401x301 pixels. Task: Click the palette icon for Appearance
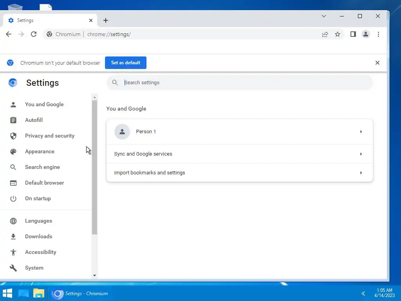(x=13, y=152)
